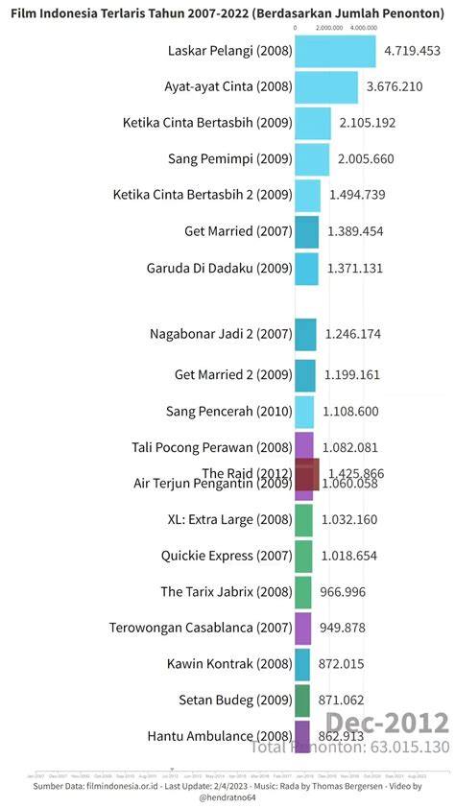This screenshot has height=808, width=455.
Task: Click the chart title text
Action: [227, 13]
